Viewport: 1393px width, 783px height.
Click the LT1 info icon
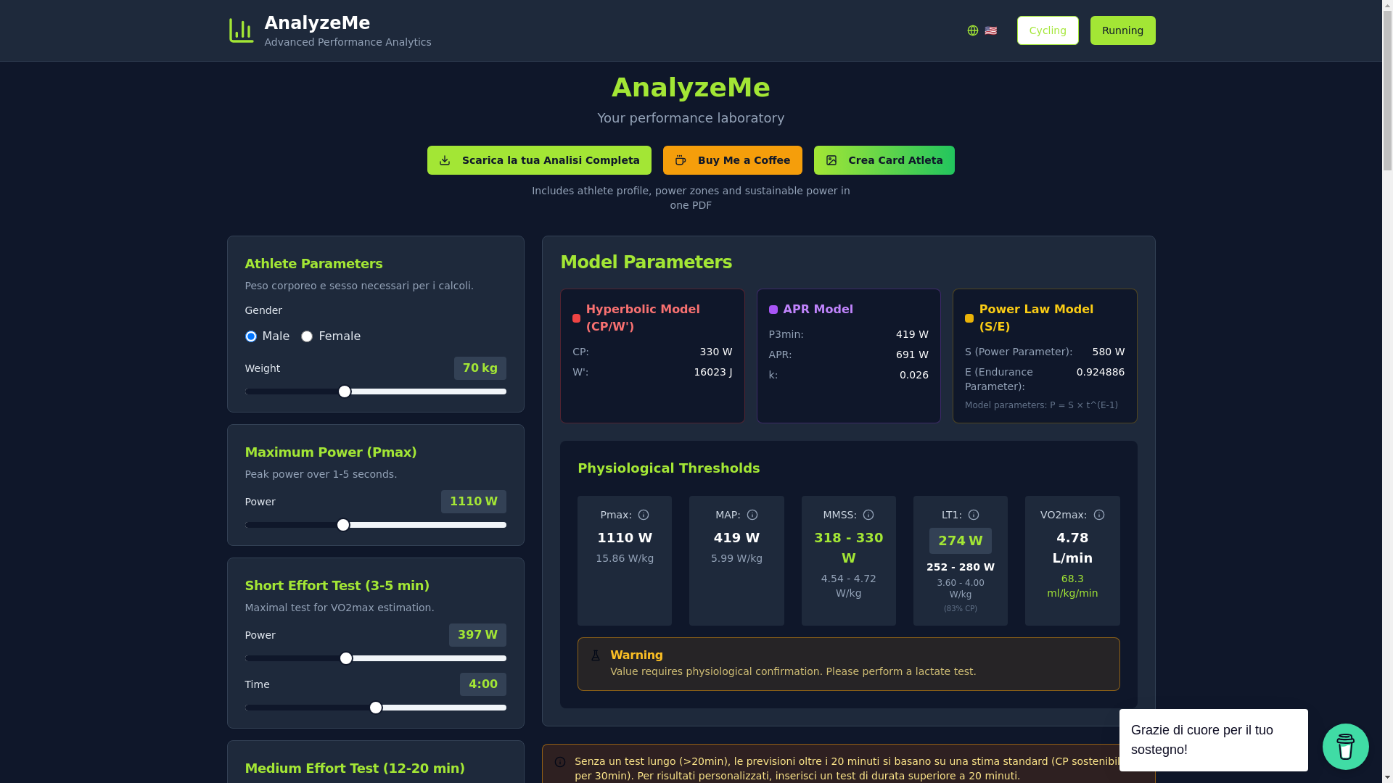click(974, 515)
